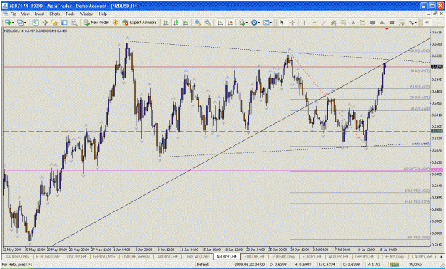
Task: Switch to the EURUSD,Daily chart tab
Action: (x=48, y=256)
